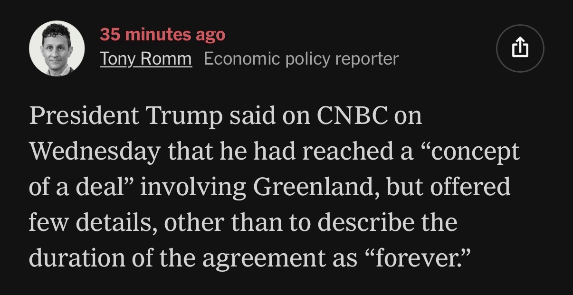Click the word "Greenland" in the text
The height and width of the screenshot is (295, 573).
coord(312,187)
